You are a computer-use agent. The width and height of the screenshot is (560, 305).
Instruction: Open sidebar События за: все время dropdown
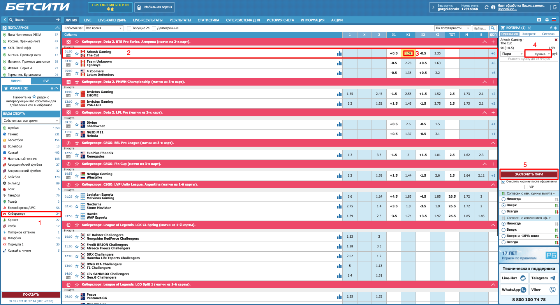pos(31,121)
